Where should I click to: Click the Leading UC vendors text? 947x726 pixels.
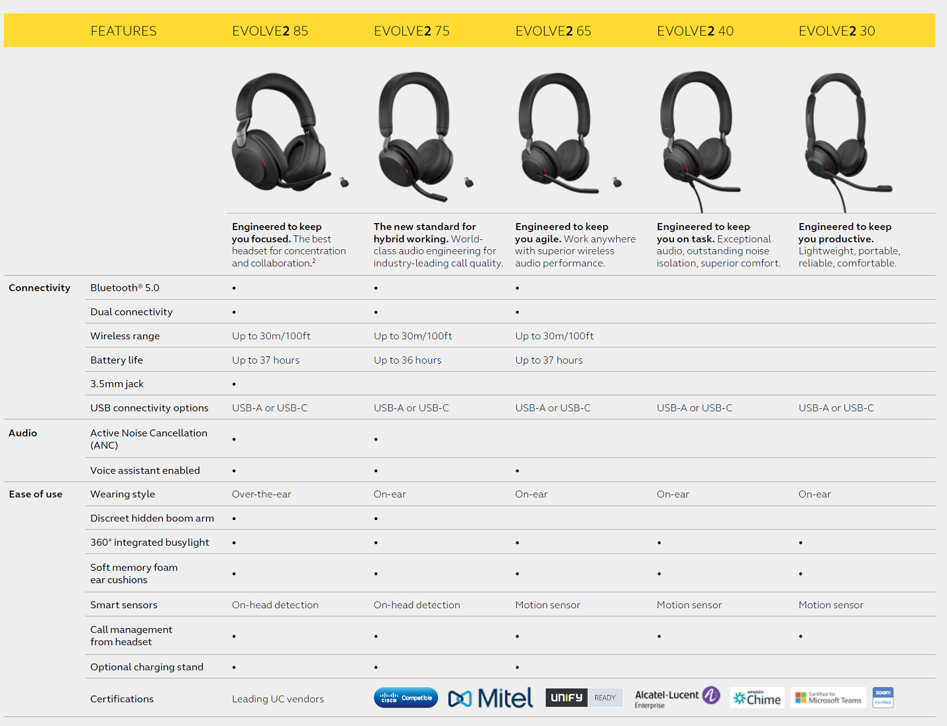[x=278, y=699]
